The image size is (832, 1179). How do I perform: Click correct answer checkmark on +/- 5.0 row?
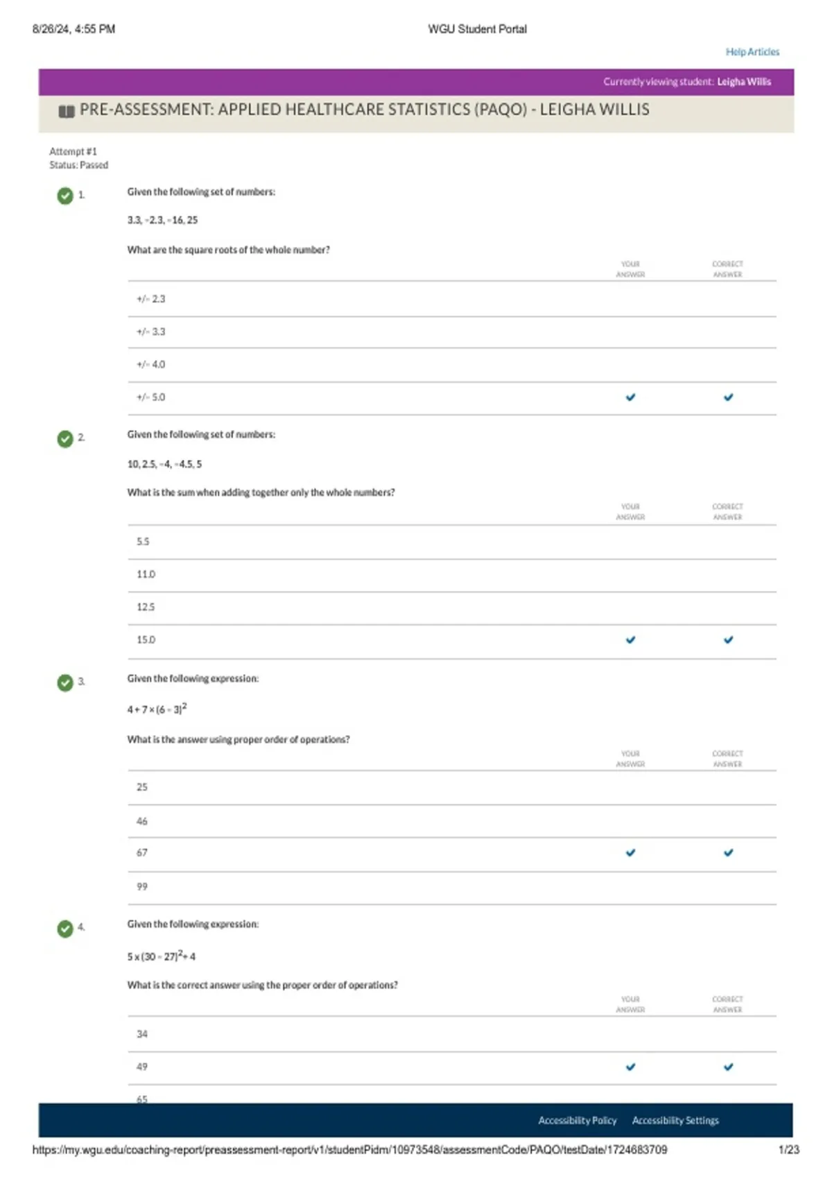click(x=728, y=397)
